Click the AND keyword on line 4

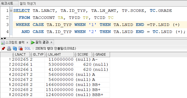pos(26,32)
